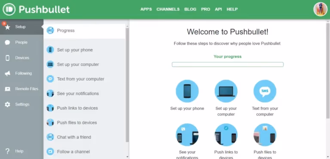Click the empty progress bar
This screenshot has height=159, width=330.
tap(227, 64)
